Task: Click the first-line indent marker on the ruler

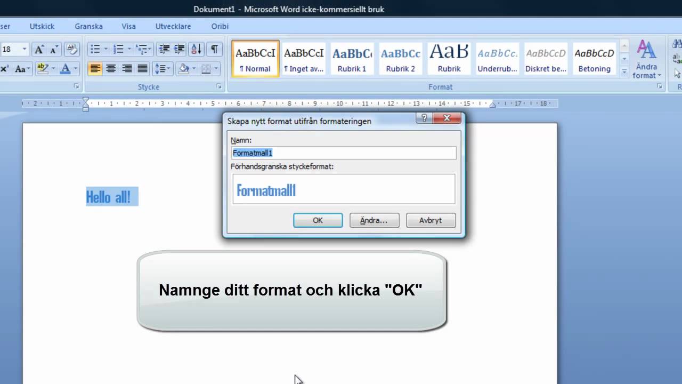Action: pyautogui.click(x=86, y=100)
